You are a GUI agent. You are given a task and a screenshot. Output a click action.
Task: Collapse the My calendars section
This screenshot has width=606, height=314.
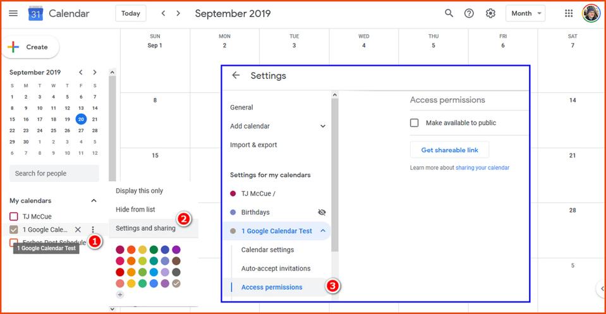[x=94, y=200]
